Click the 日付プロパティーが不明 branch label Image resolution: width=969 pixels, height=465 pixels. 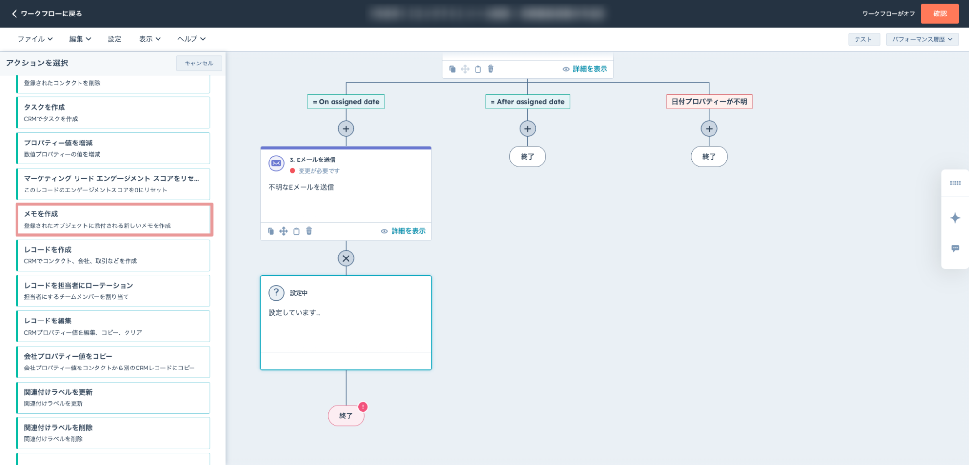coord(709,102)
